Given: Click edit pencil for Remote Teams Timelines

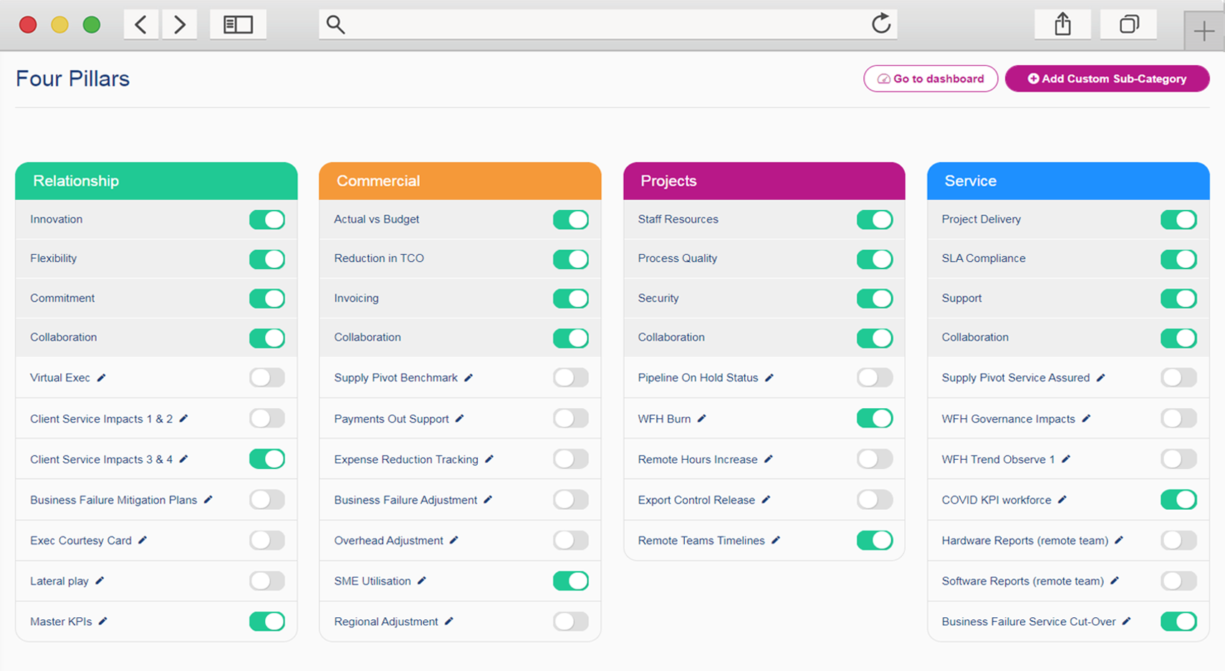Looking at the screenshot, I should (776, 540).
